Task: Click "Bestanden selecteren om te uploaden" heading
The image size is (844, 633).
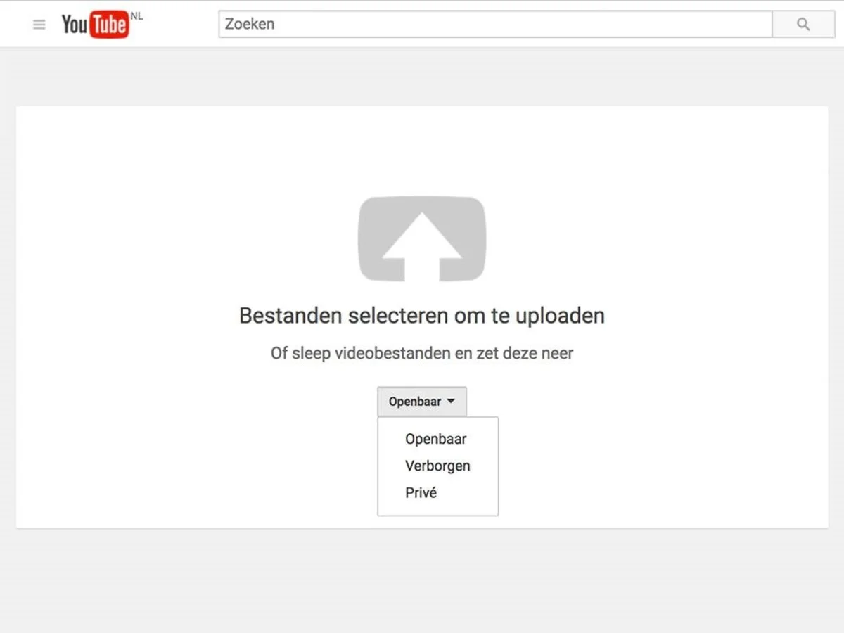Action: coord(421,315)
